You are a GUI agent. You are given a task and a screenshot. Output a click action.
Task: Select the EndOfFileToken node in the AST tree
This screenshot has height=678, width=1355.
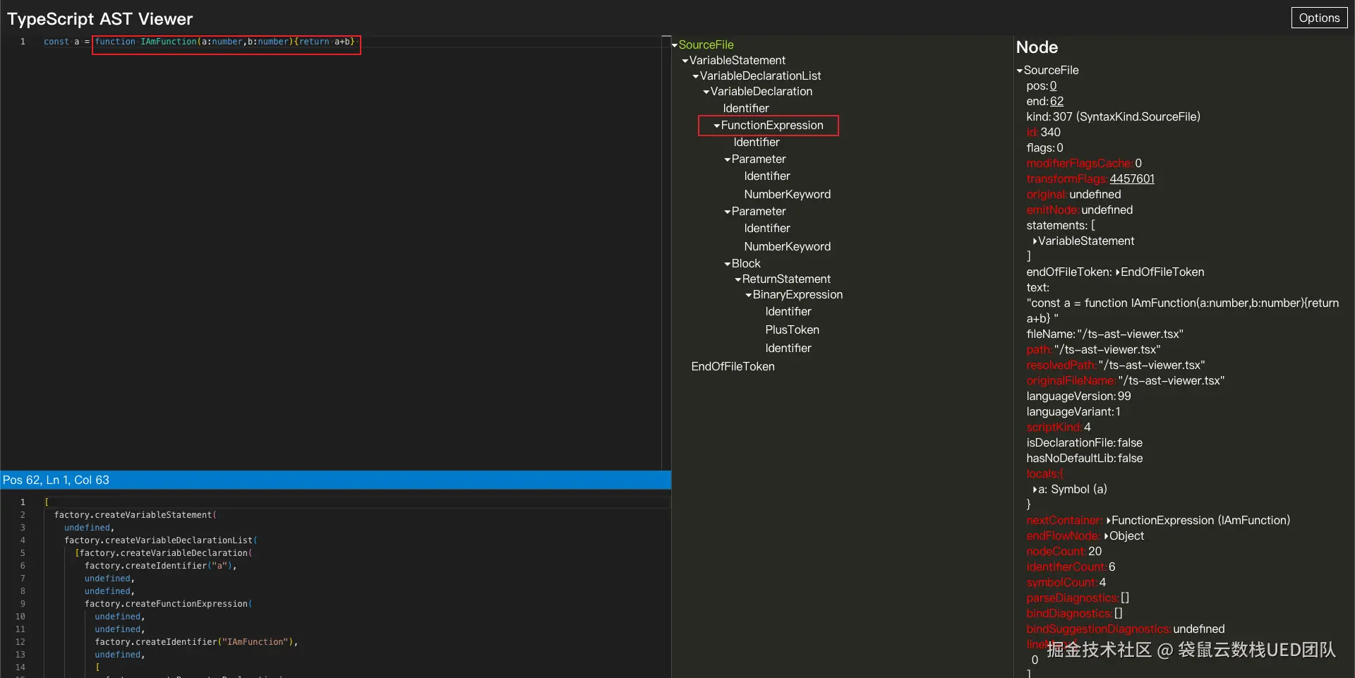[x=733, y=366]
